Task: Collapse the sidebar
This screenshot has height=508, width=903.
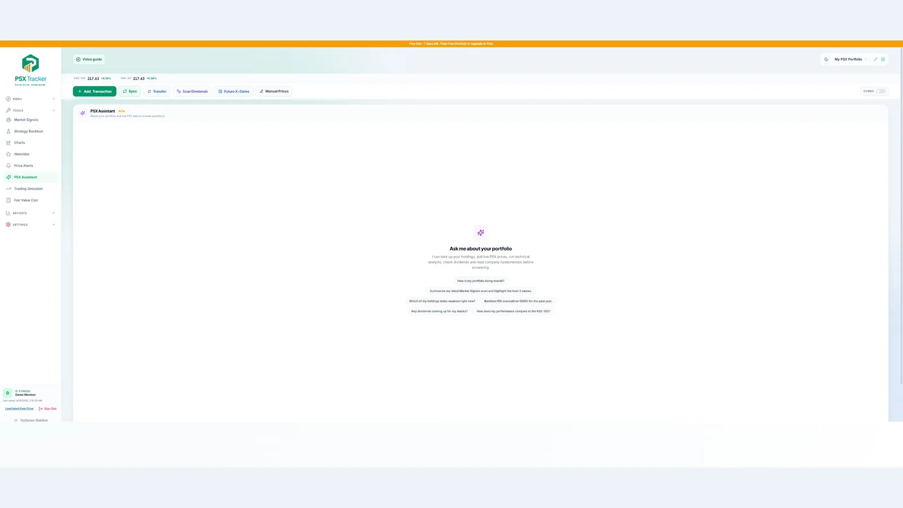Action: coord(30,421)
